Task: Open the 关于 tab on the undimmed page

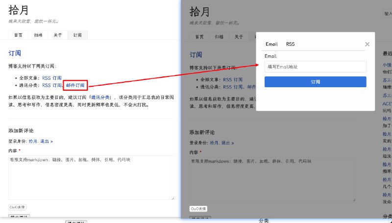Action: [58, 35]
